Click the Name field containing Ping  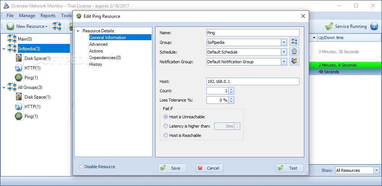pyautogui.click(x=253, y=33)
